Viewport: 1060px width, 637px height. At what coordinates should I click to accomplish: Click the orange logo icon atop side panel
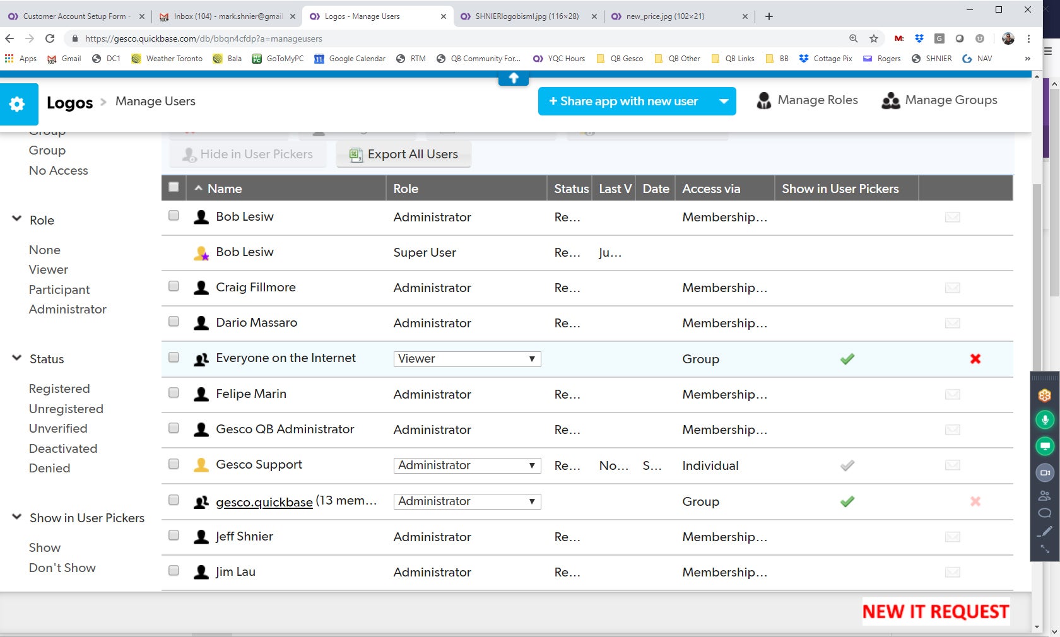(1045, 395)
